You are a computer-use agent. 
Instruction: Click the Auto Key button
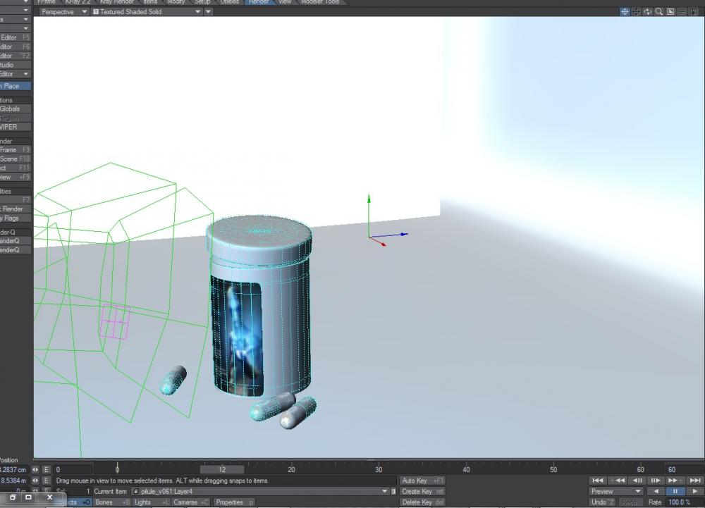point(422,481)
